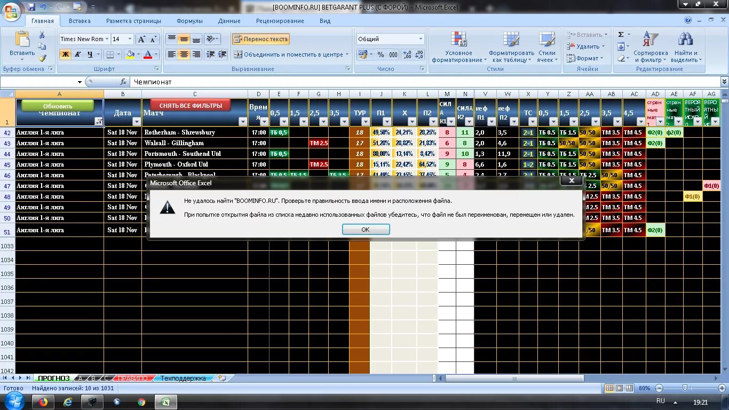Select the Техподдержка sheet tab

click(x=183, y=378)
